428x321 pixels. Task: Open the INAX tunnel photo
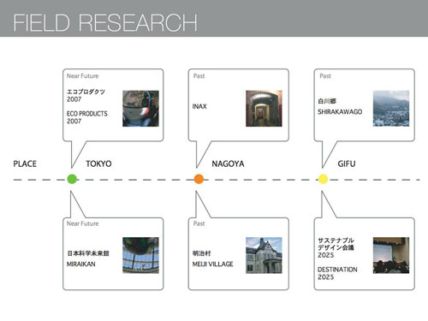(x=264, y=109)
